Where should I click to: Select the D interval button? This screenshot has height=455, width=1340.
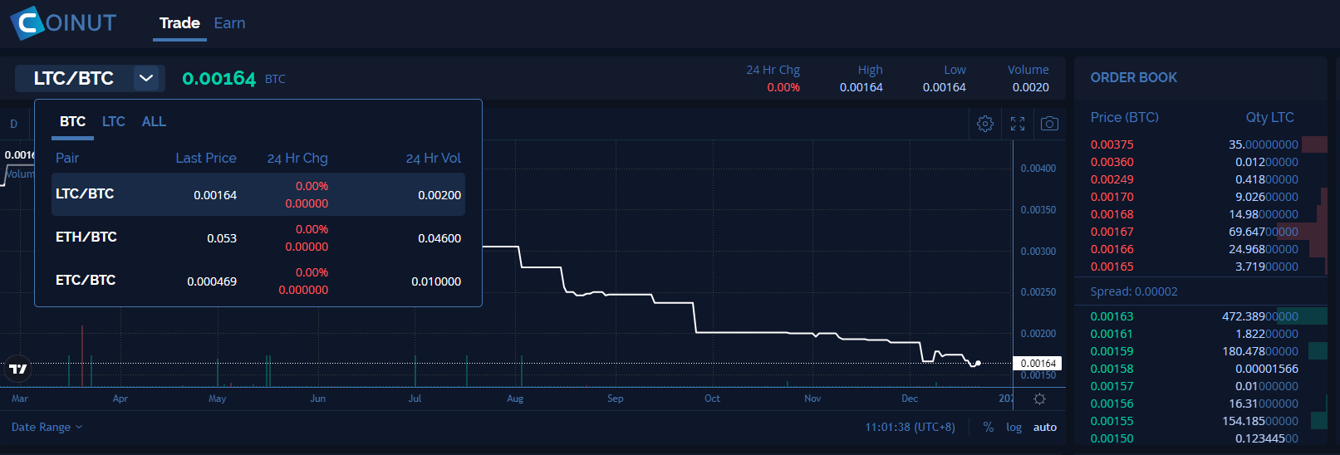[13, 124]
